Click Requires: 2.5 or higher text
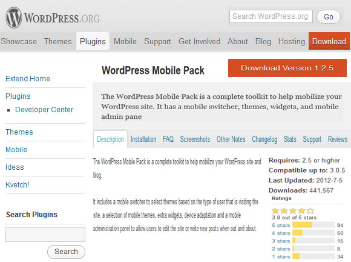Image resolution: width=351 pixels, height=262 pixels. [x=304, y=160]
